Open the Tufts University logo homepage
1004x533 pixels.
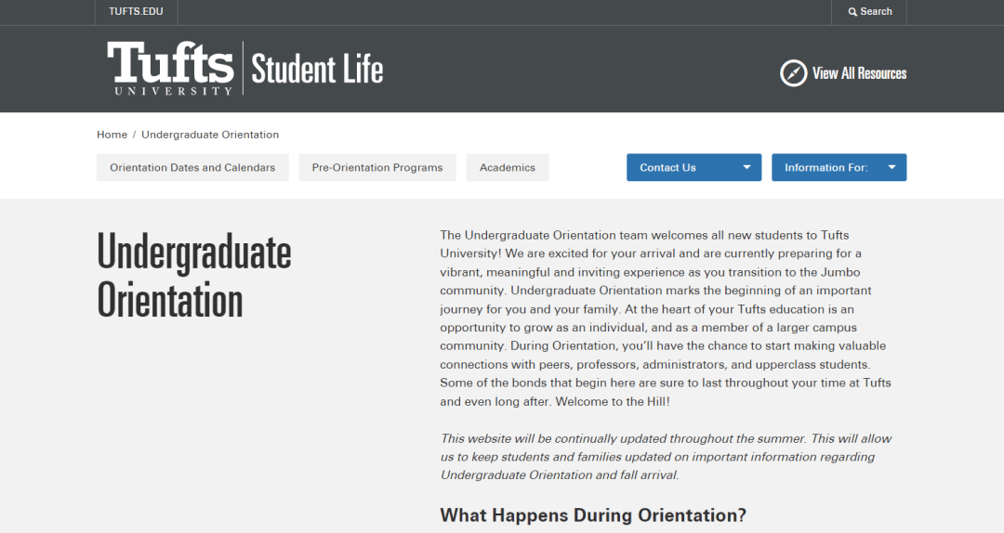pyautogui.click(x=170, y=69)
